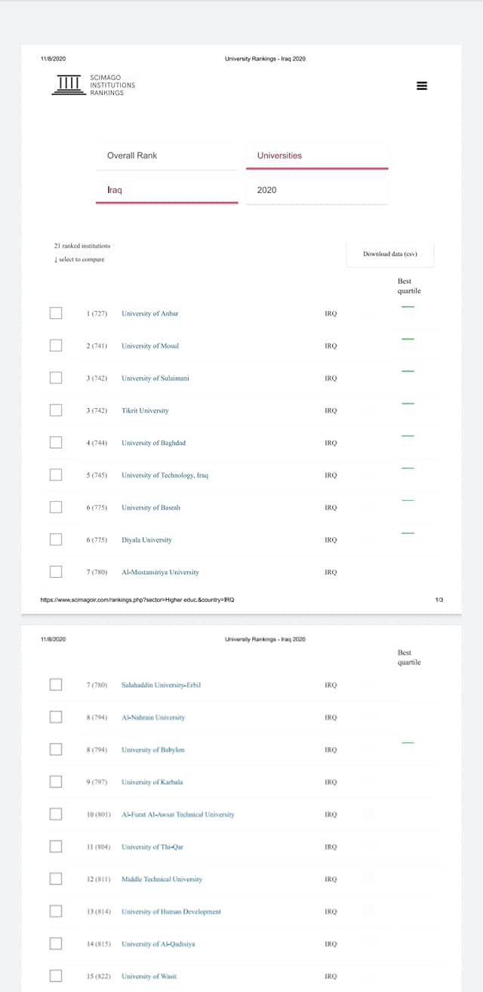Toggle the University of Wasit checkbox
The width and height of the screenshot is (483, 992).
56,975
